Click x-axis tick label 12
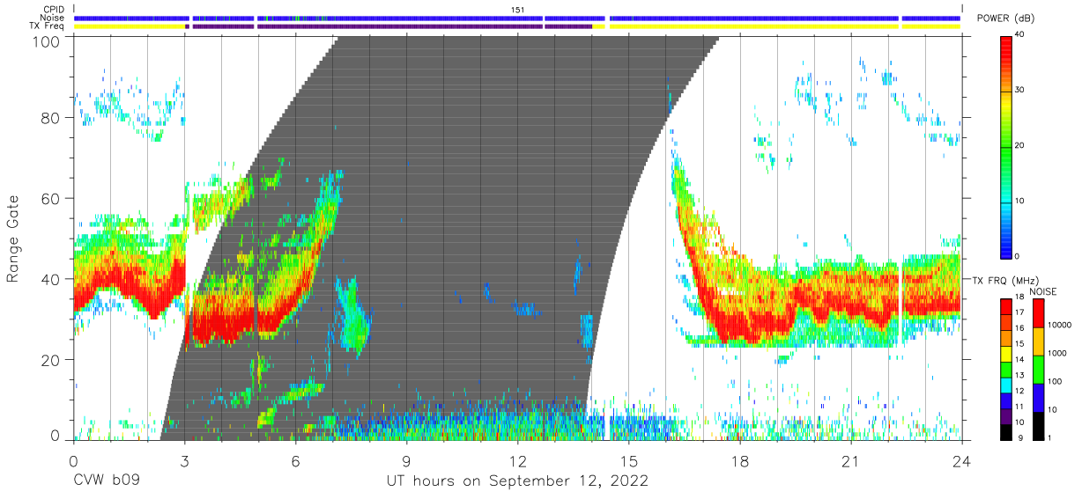Viewport: 1082px width, 499px height. point(517,462)
